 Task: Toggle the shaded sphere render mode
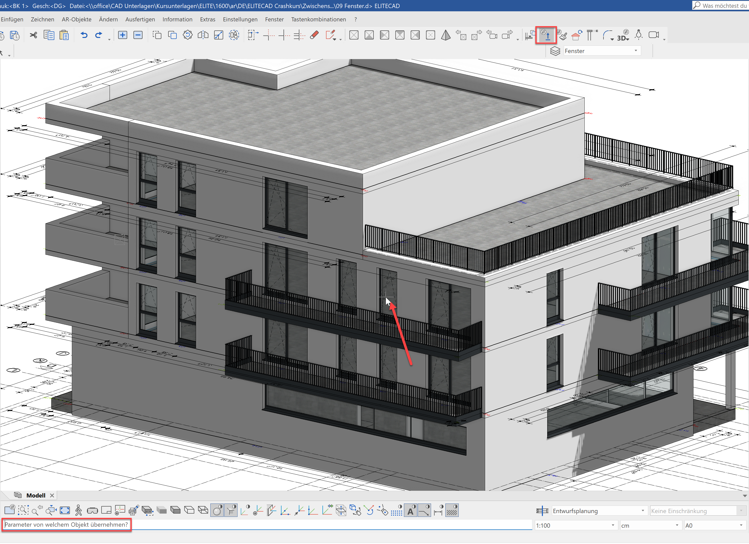217,511
